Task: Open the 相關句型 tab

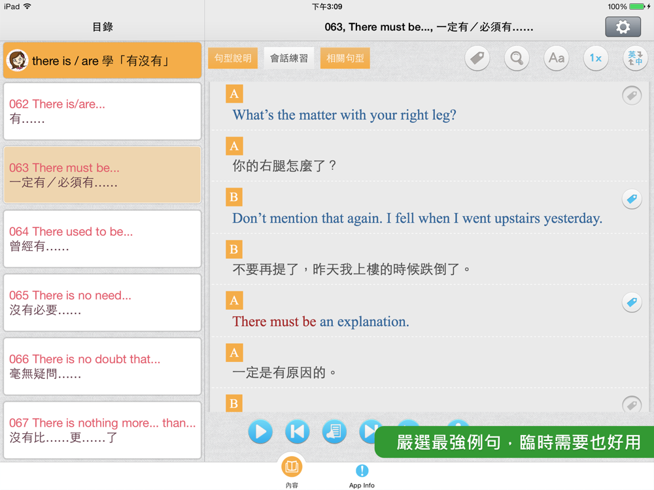Action: (345, 58)
